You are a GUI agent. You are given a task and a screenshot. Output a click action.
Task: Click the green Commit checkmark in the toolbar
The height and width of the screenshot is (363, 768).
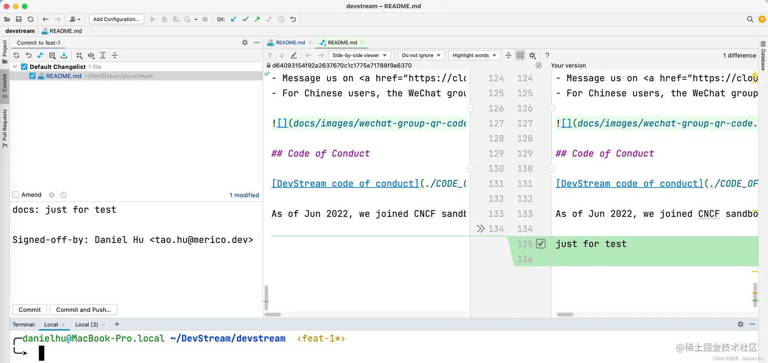tap(245, 19)
